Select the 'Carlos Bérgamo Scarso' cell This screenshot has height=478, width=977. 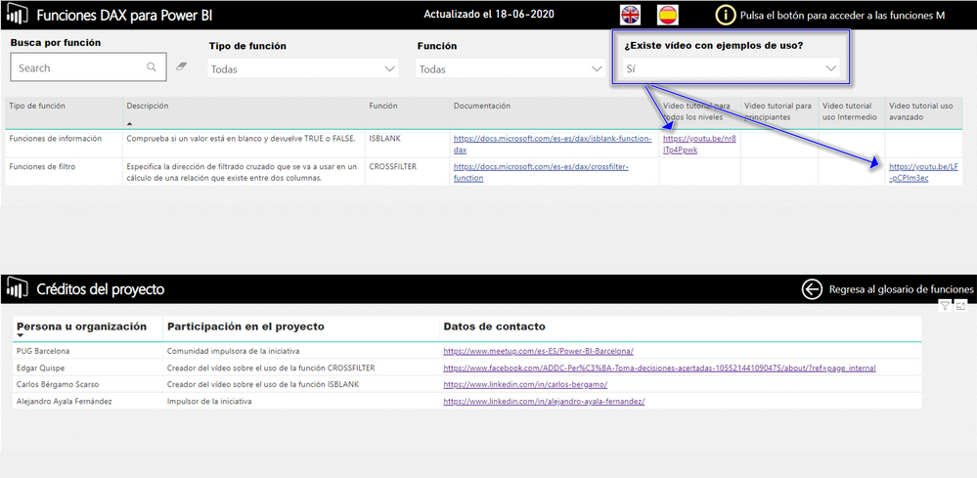pos(58,384)
